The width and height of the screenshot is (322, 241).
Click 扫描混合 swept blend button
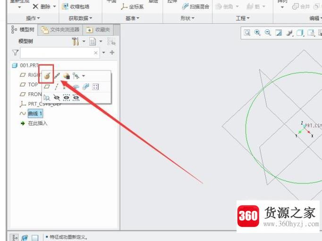coord(195,7)
